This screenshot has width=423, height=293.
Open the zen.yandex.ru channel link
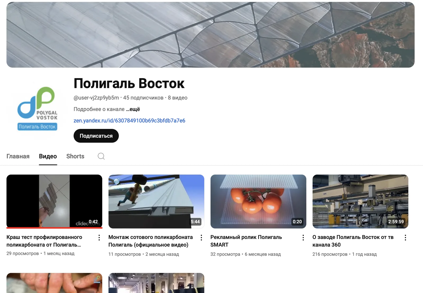click(129, 121)
